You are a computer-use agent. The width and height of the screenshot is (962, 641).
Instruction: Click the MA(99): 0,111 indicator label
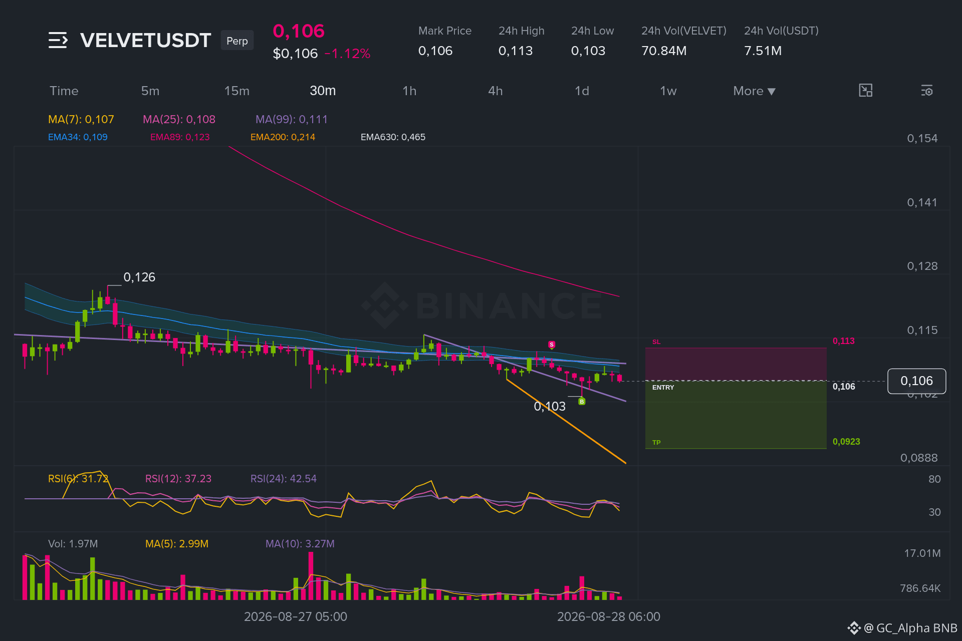click(292, 119)
